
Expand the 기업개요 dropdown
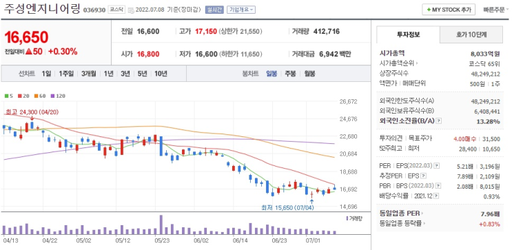click(x=241, y=10)
